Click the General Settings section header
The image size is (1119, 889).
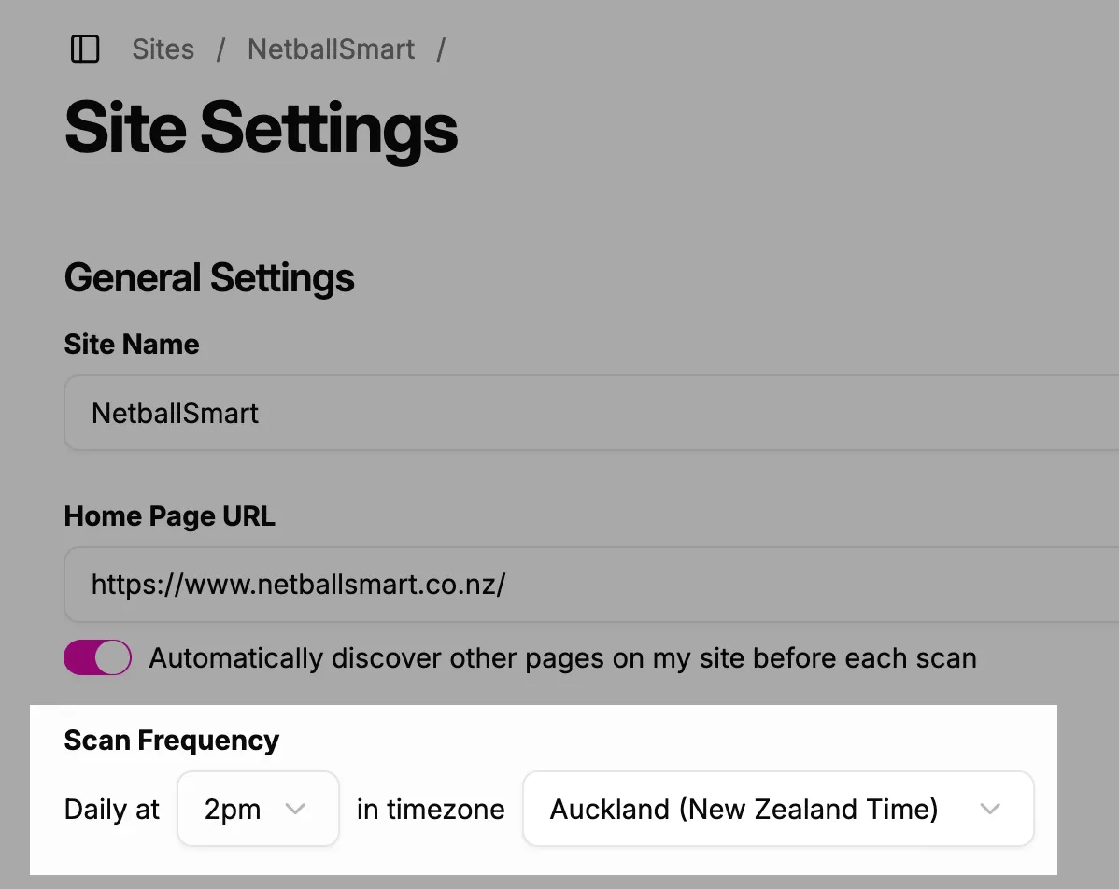[209, 277]
